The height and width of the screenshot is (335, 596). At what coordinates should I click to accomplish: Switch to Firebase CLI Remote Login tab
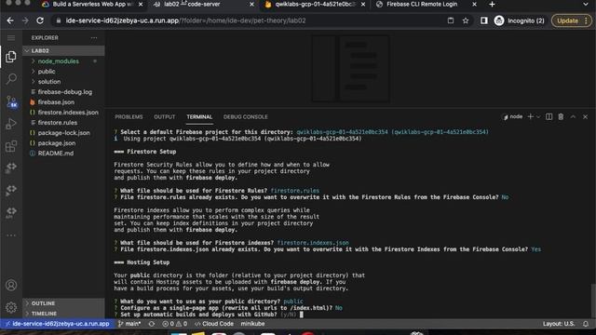421,4
